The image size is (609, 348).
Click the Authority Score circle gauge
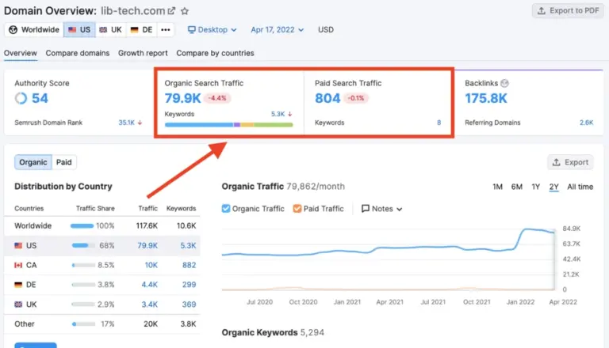pyautogui.click(x=21, y=98)
